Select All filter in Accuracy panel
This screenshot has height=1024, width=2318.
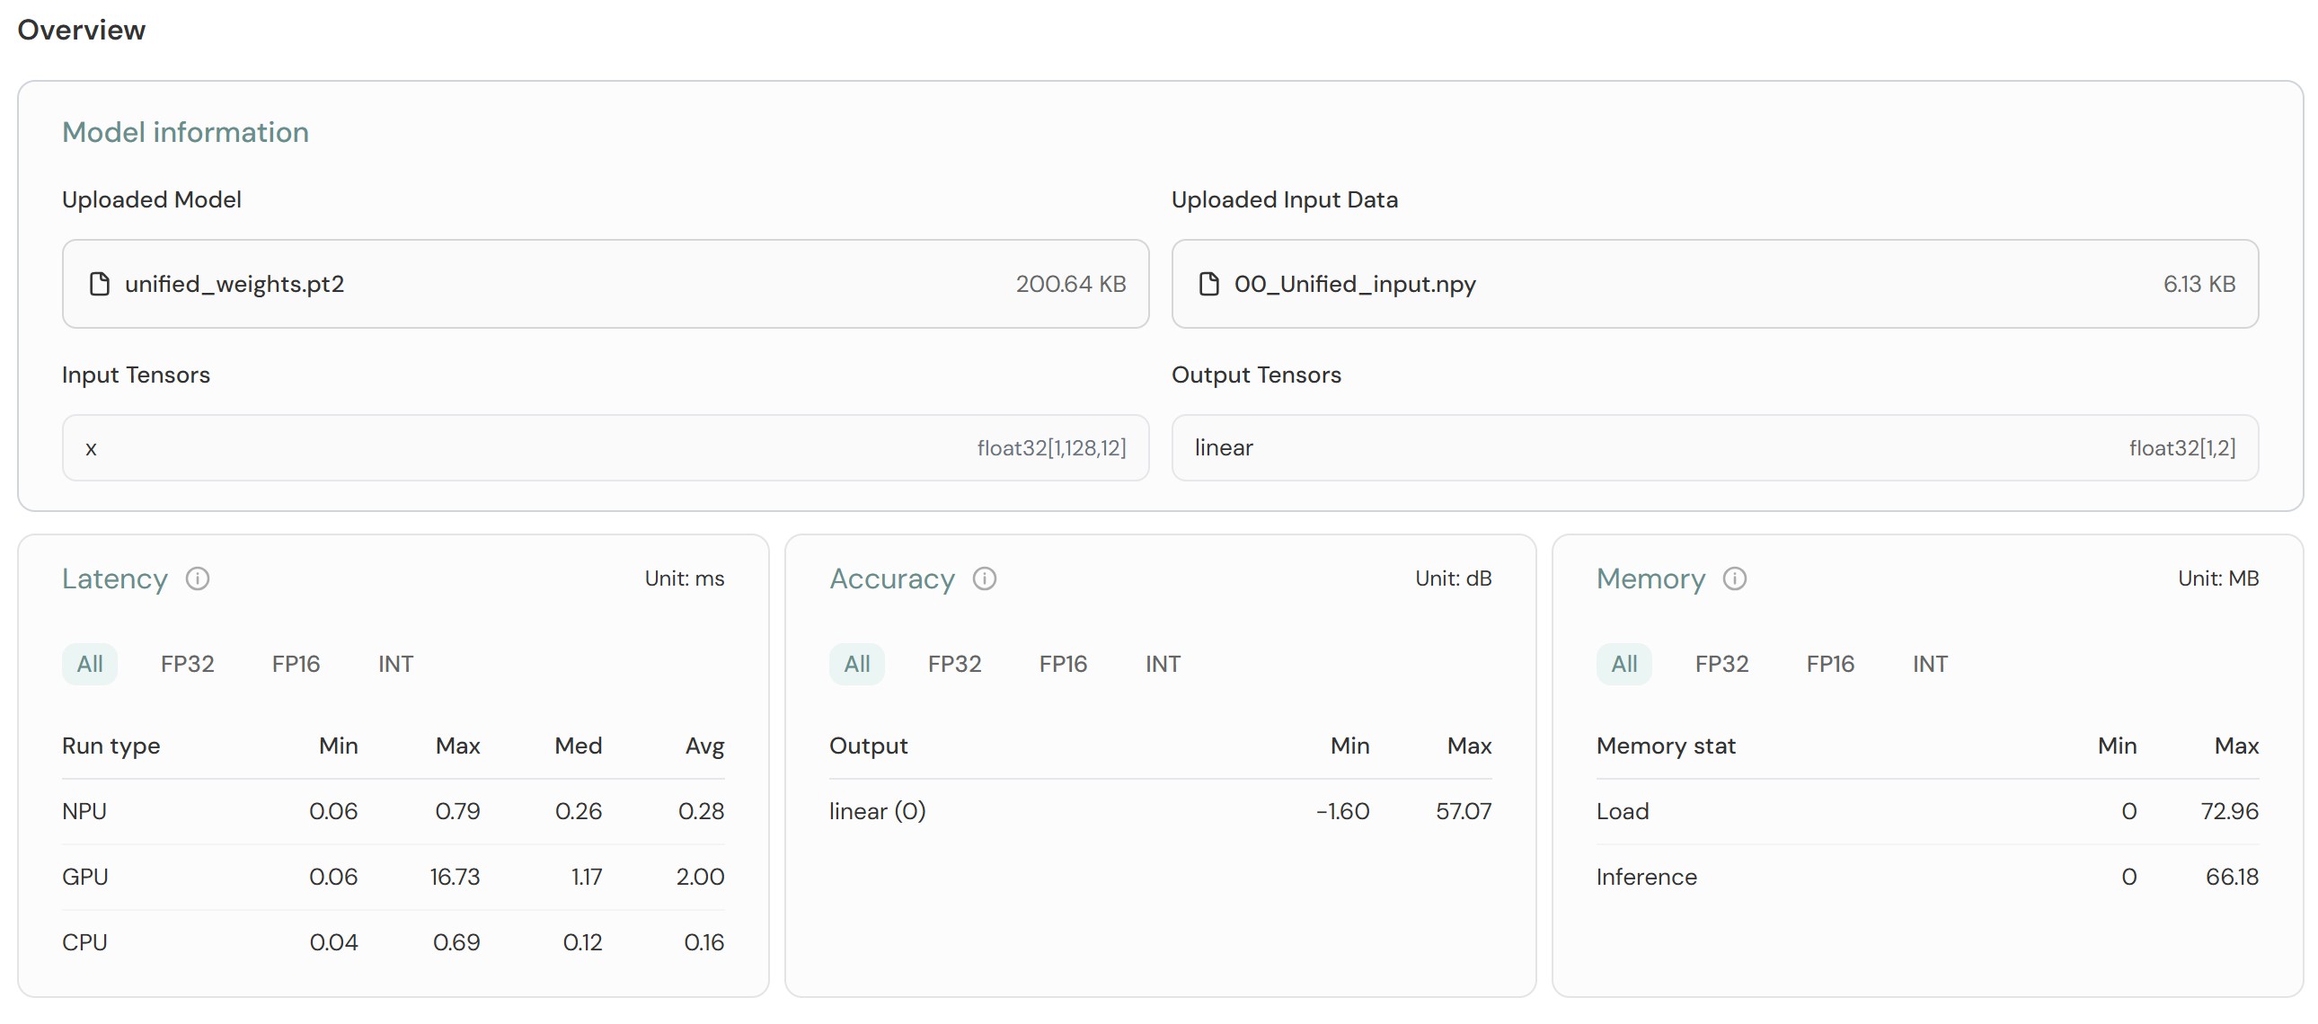tap(856, 664)
